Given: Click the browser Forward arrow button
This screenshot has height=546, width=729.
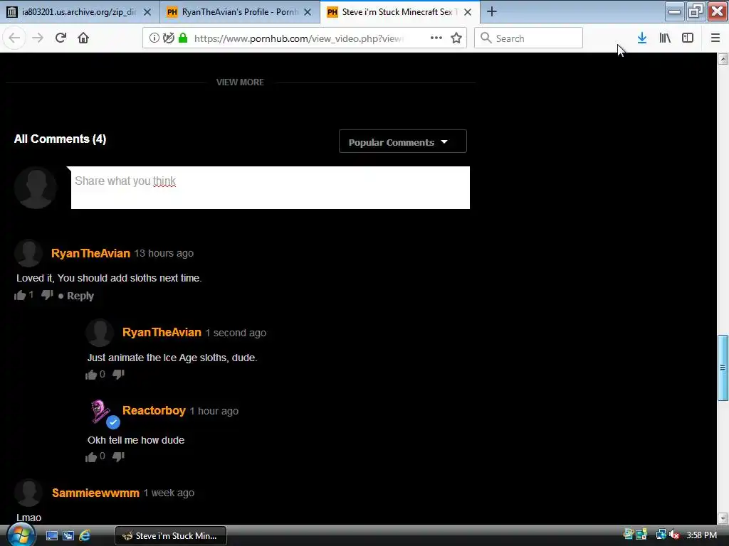Looking at the screenshot, I should (38, 38).
